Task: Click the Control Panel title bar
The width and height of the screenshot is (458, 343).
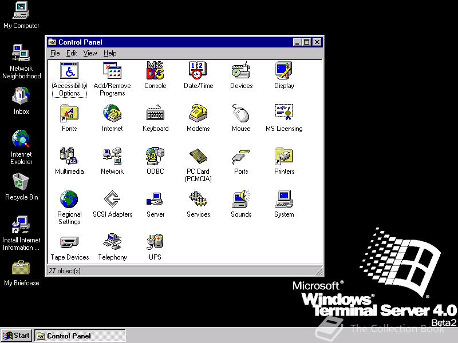Action: click(184, 42)
